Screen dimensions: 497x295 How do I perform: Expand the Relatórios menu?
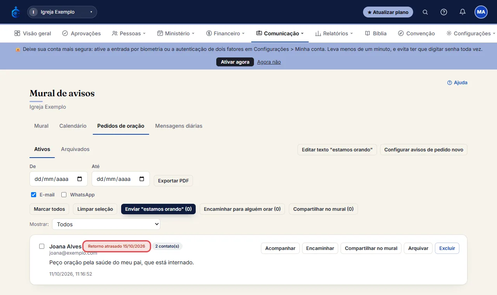coord(334,33)
